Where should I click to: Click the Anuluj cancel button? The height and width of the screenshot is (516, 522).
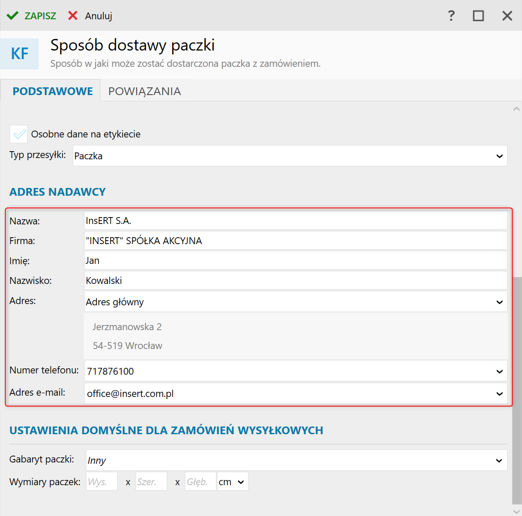pyautogui.click(x=90, y=16)
